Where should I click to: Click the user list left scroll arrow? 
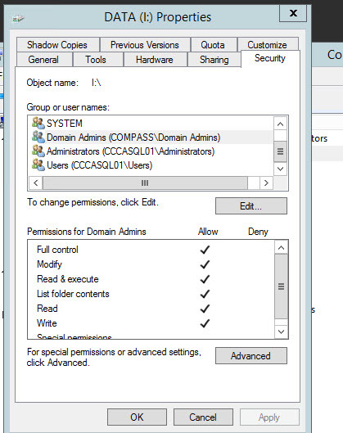36,183
